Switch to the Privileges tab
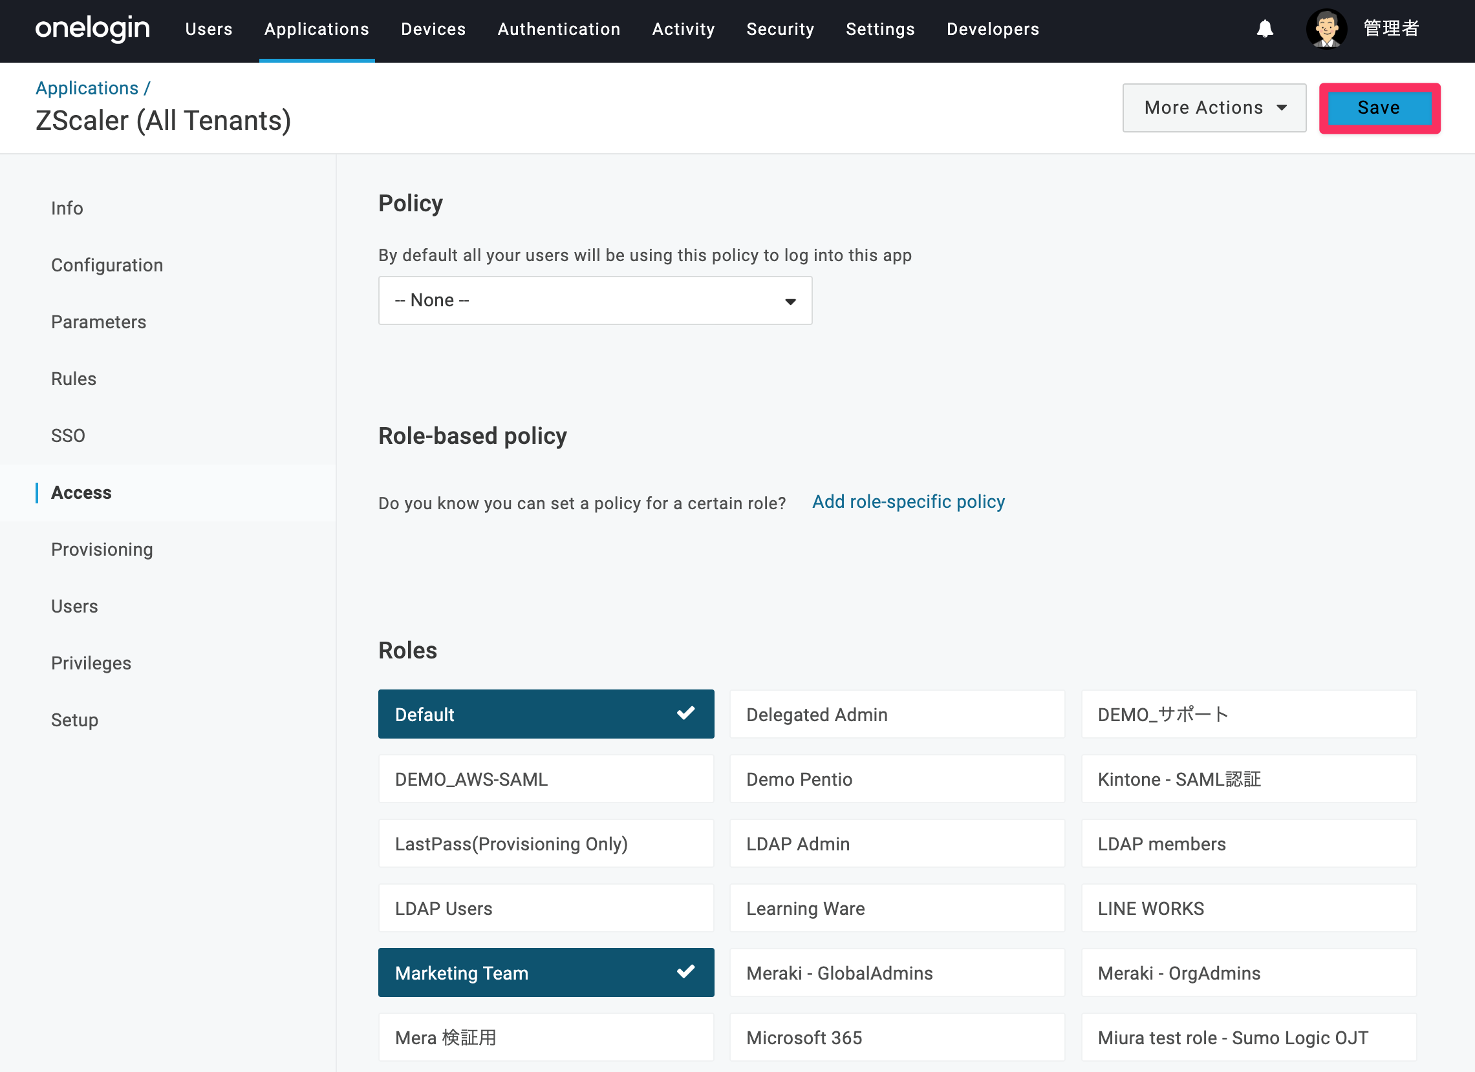Image resolution: width=1475 pixels, height=1072 pixels. (91, 663)
